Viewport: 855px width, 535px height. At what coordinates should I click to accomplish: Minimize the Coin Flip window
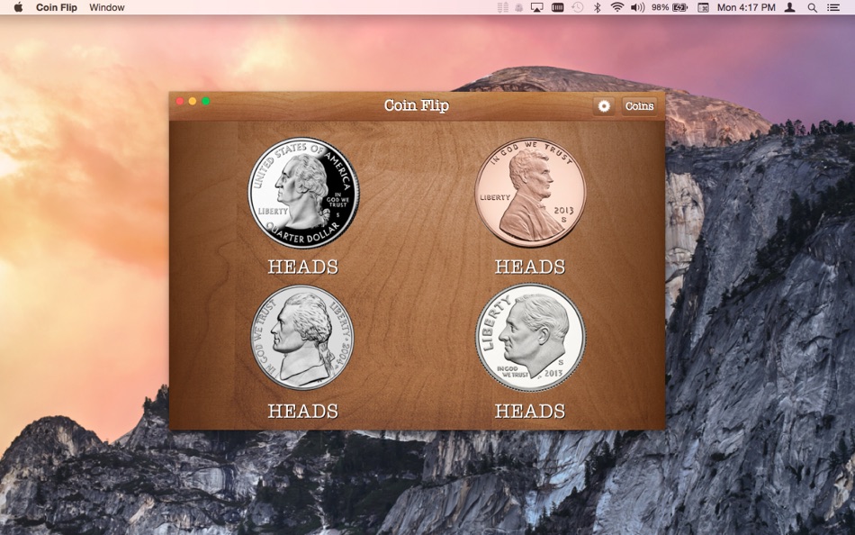click(193, 101)
